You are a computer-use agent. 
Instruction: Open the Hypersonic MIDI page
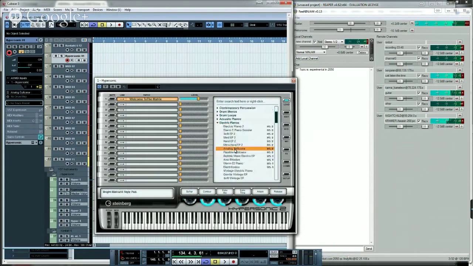tap(286, 125)
